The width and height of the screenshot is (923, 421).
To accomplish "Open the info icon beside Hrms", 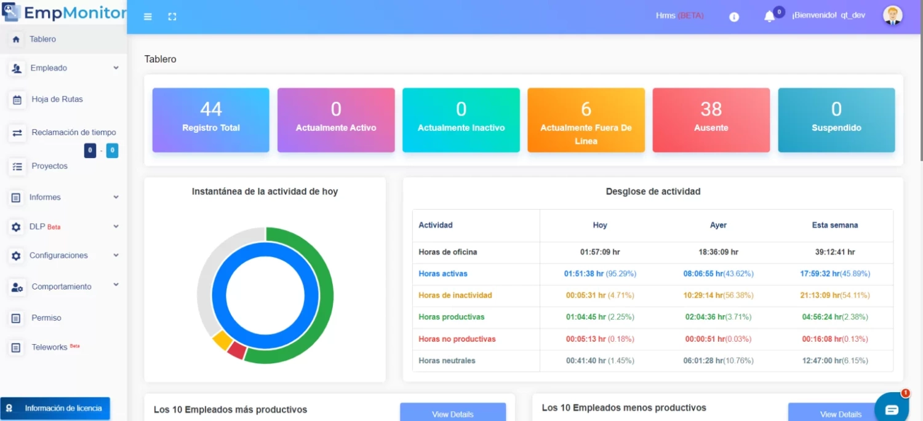I will tap(733, 17).
